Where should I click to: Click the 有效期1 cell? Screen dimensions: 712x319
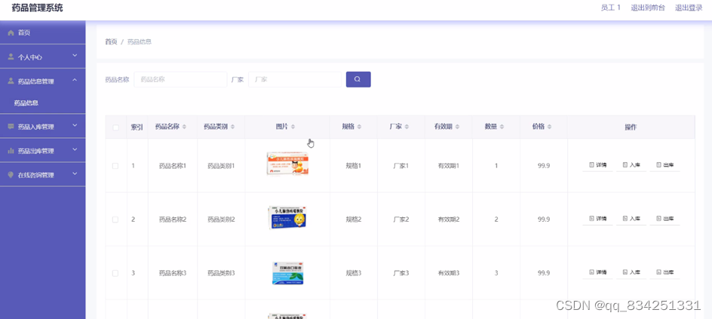coord(449,166)
